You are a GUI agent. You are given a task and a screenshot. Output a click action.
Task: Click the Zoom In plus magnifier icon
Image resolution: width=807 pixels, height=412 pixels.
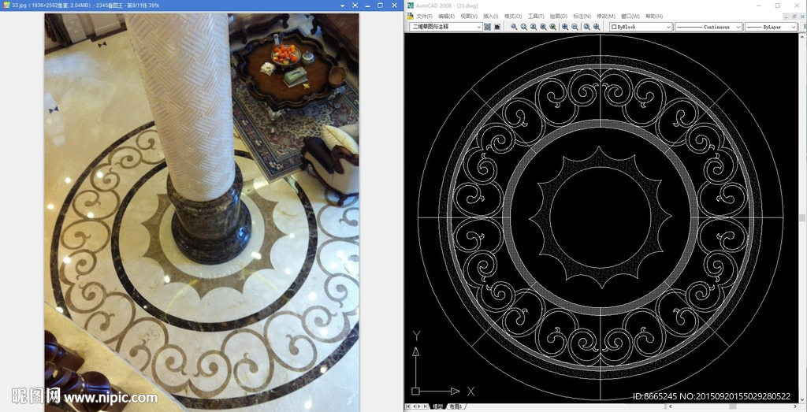(x=564, y=27)
